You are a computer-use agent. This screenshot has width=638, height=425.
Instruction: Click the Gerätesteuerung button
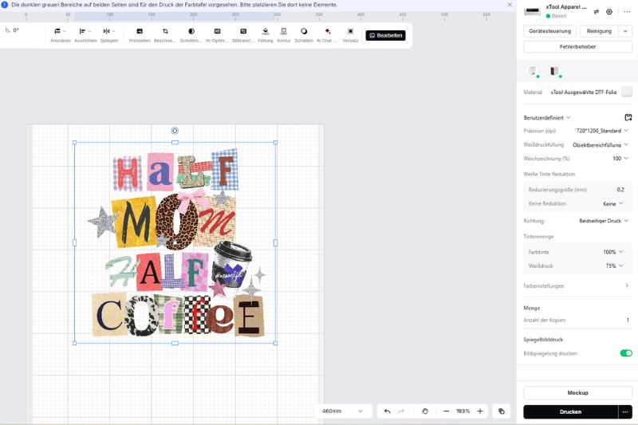pyautogui.click(x=549, y=31)
